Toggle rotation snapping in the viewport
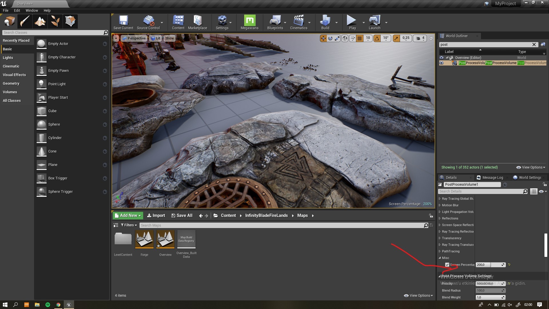Image resolution: width=549 pixels, height=309 pixels. click(x=377, y=38)
